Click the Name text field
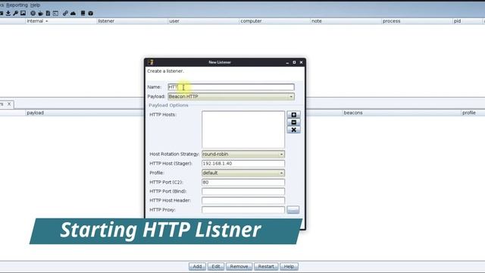Viewport: 485px width, 273px height. (x=231, y=87)
